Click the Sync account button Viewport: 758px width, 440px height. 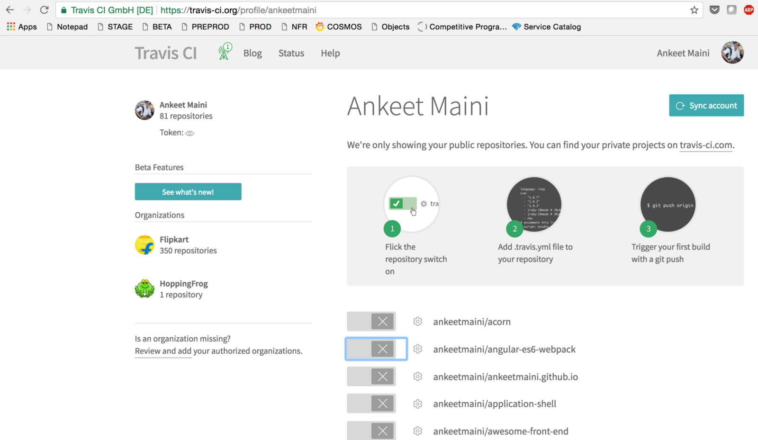706,106
